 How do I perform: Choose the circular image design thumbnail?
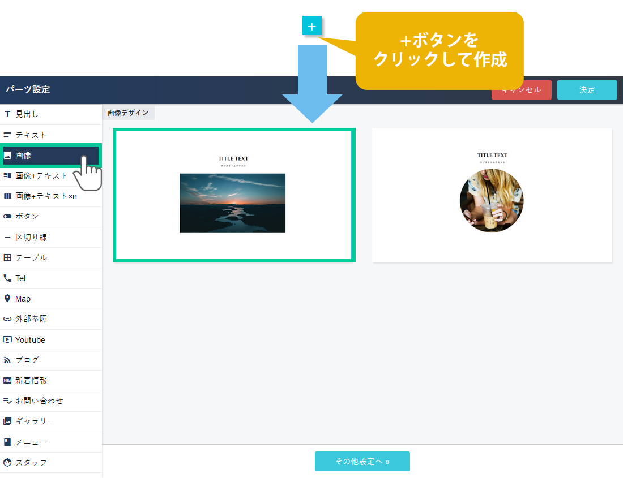(492, 195)
